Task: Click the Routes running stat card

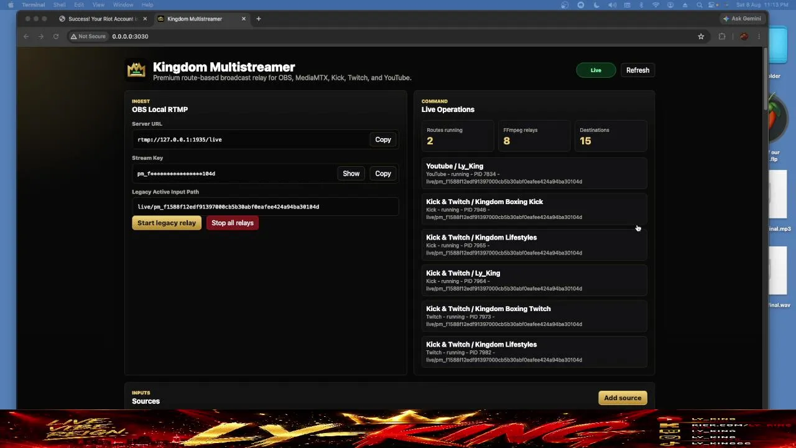Action: tap(458, 136)
